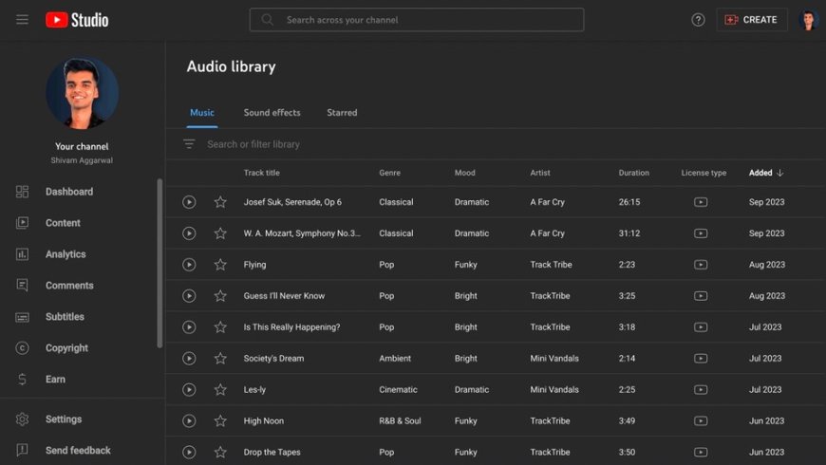826x465 pixels.
Task: Open the account avatar menu
Action: click(x=808, y=20)
